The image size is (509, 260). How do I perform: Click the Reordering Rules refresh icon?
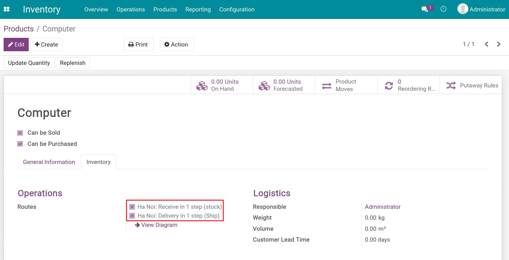point(389,85)
